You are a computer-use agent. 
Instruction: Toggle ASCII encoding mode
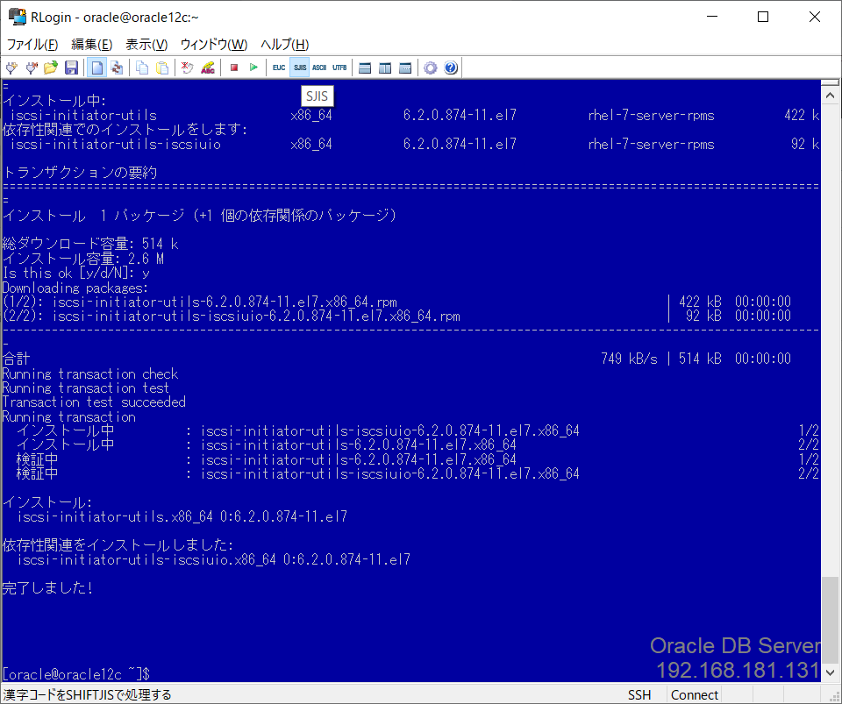pyautogui.click(x=318, y=68)
